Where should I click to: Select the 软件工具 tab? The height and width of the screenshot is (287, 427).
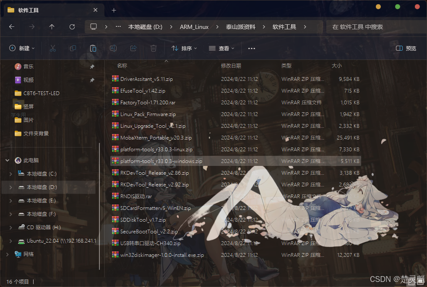54,10
